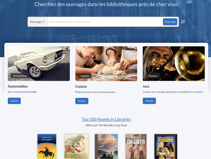Select the Don Quixote book cover
Viewport: 211px width, 159px height.
point(47,147)
